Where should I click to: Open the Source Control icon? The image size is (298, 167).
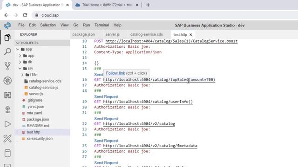tap(7, 66)
